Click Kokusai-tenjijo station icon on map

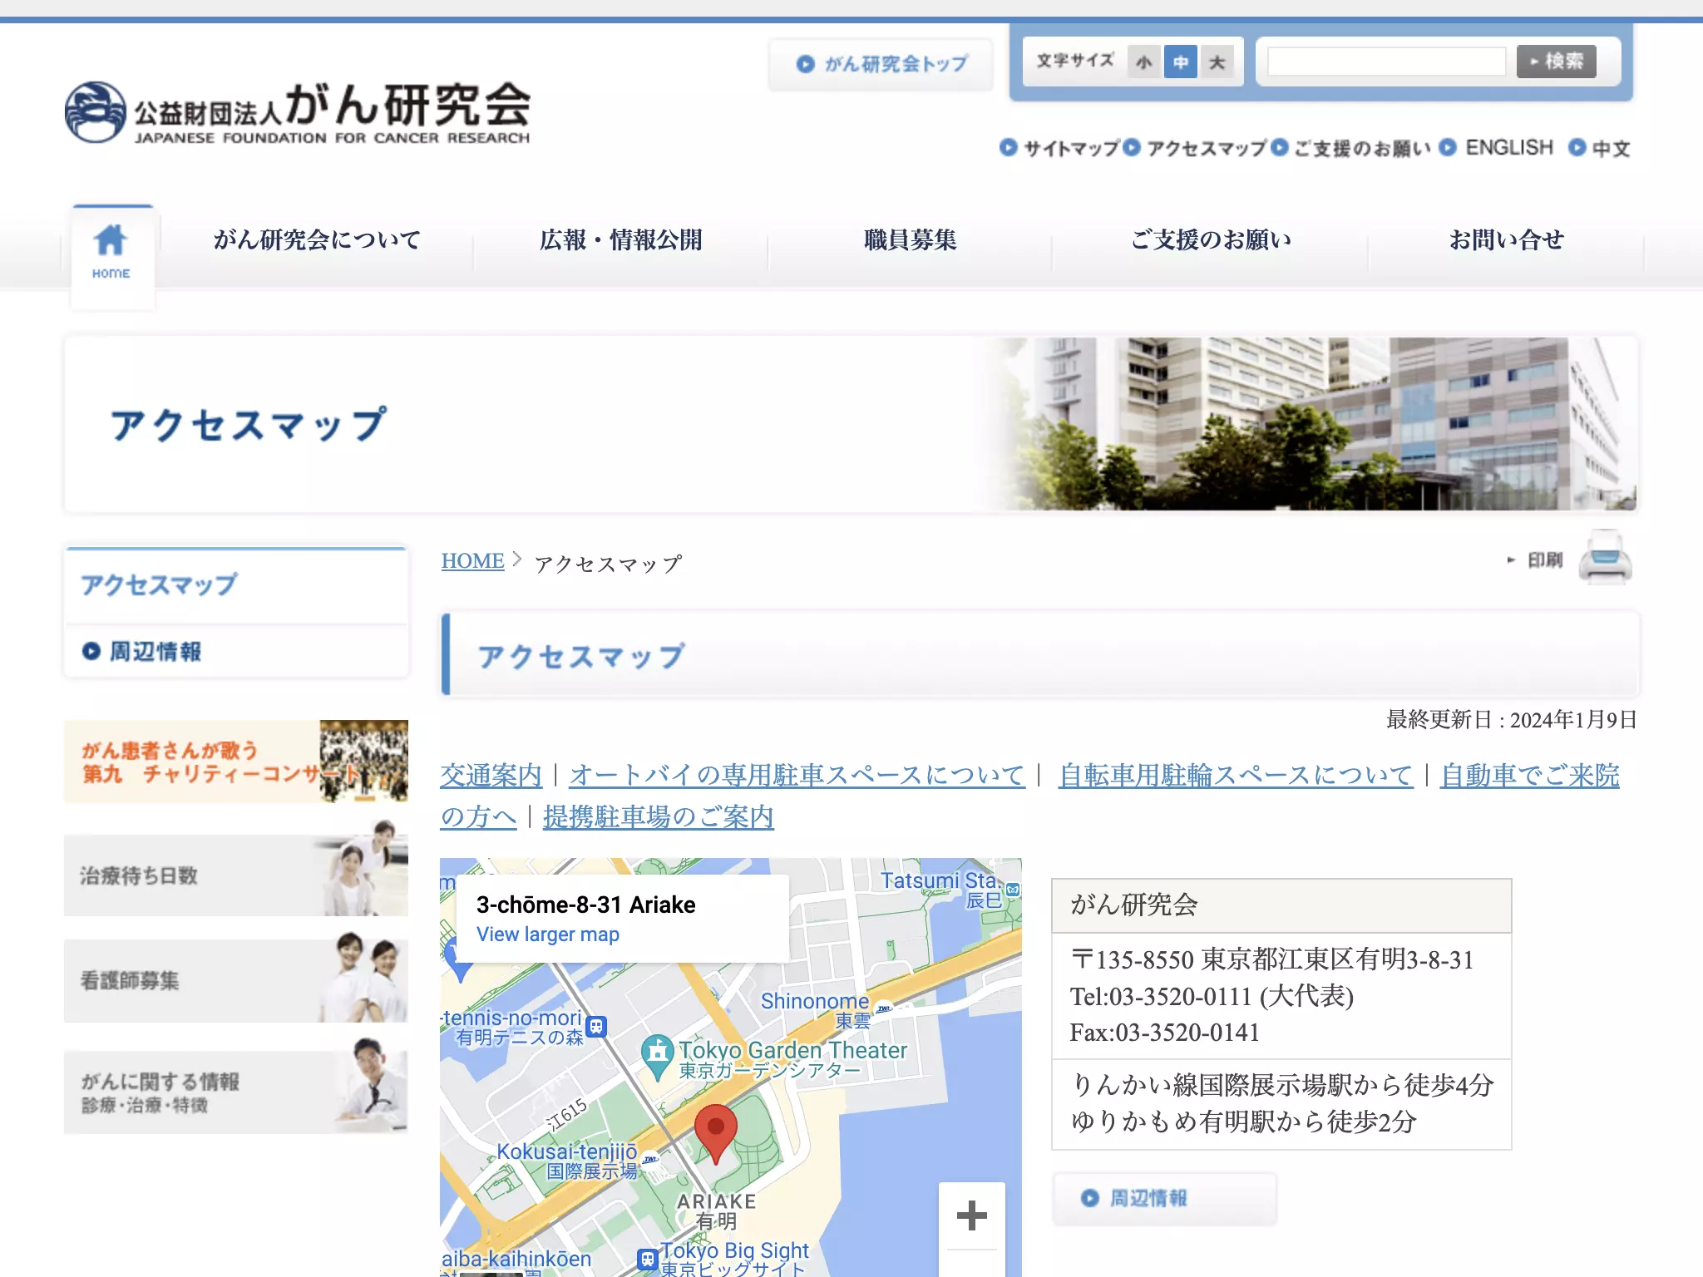point(650,1158)
